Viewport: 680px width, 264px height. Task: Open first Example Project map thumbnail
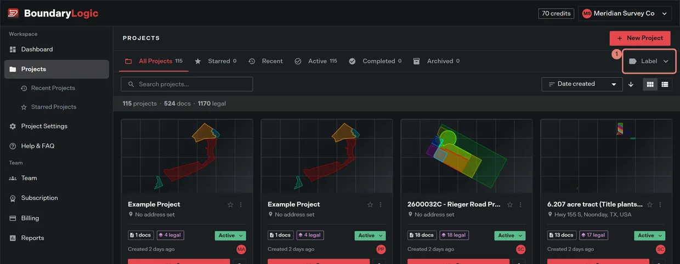187,157
